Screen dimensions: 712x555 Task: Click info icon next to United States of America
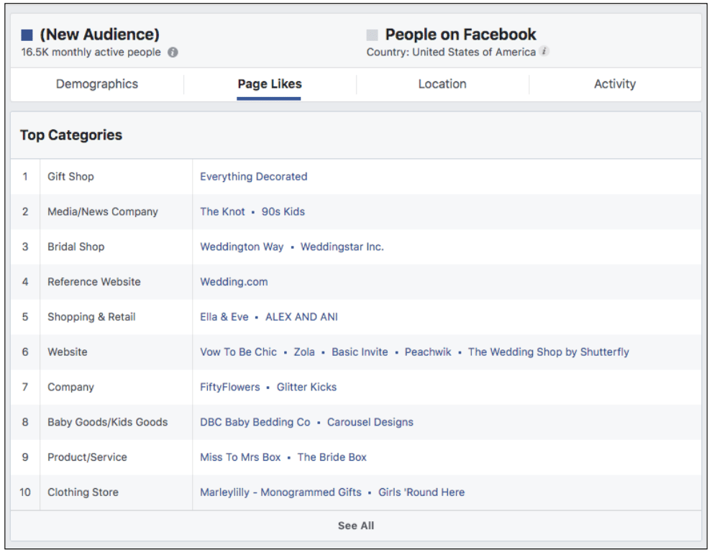[544, 52]
